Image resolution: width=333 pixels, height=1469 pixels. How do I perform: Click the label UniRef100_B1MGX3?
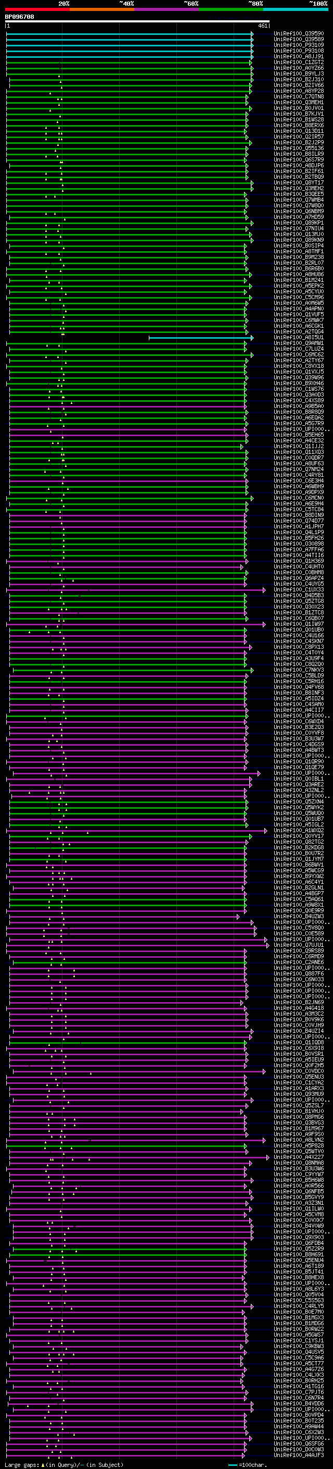299,1317
